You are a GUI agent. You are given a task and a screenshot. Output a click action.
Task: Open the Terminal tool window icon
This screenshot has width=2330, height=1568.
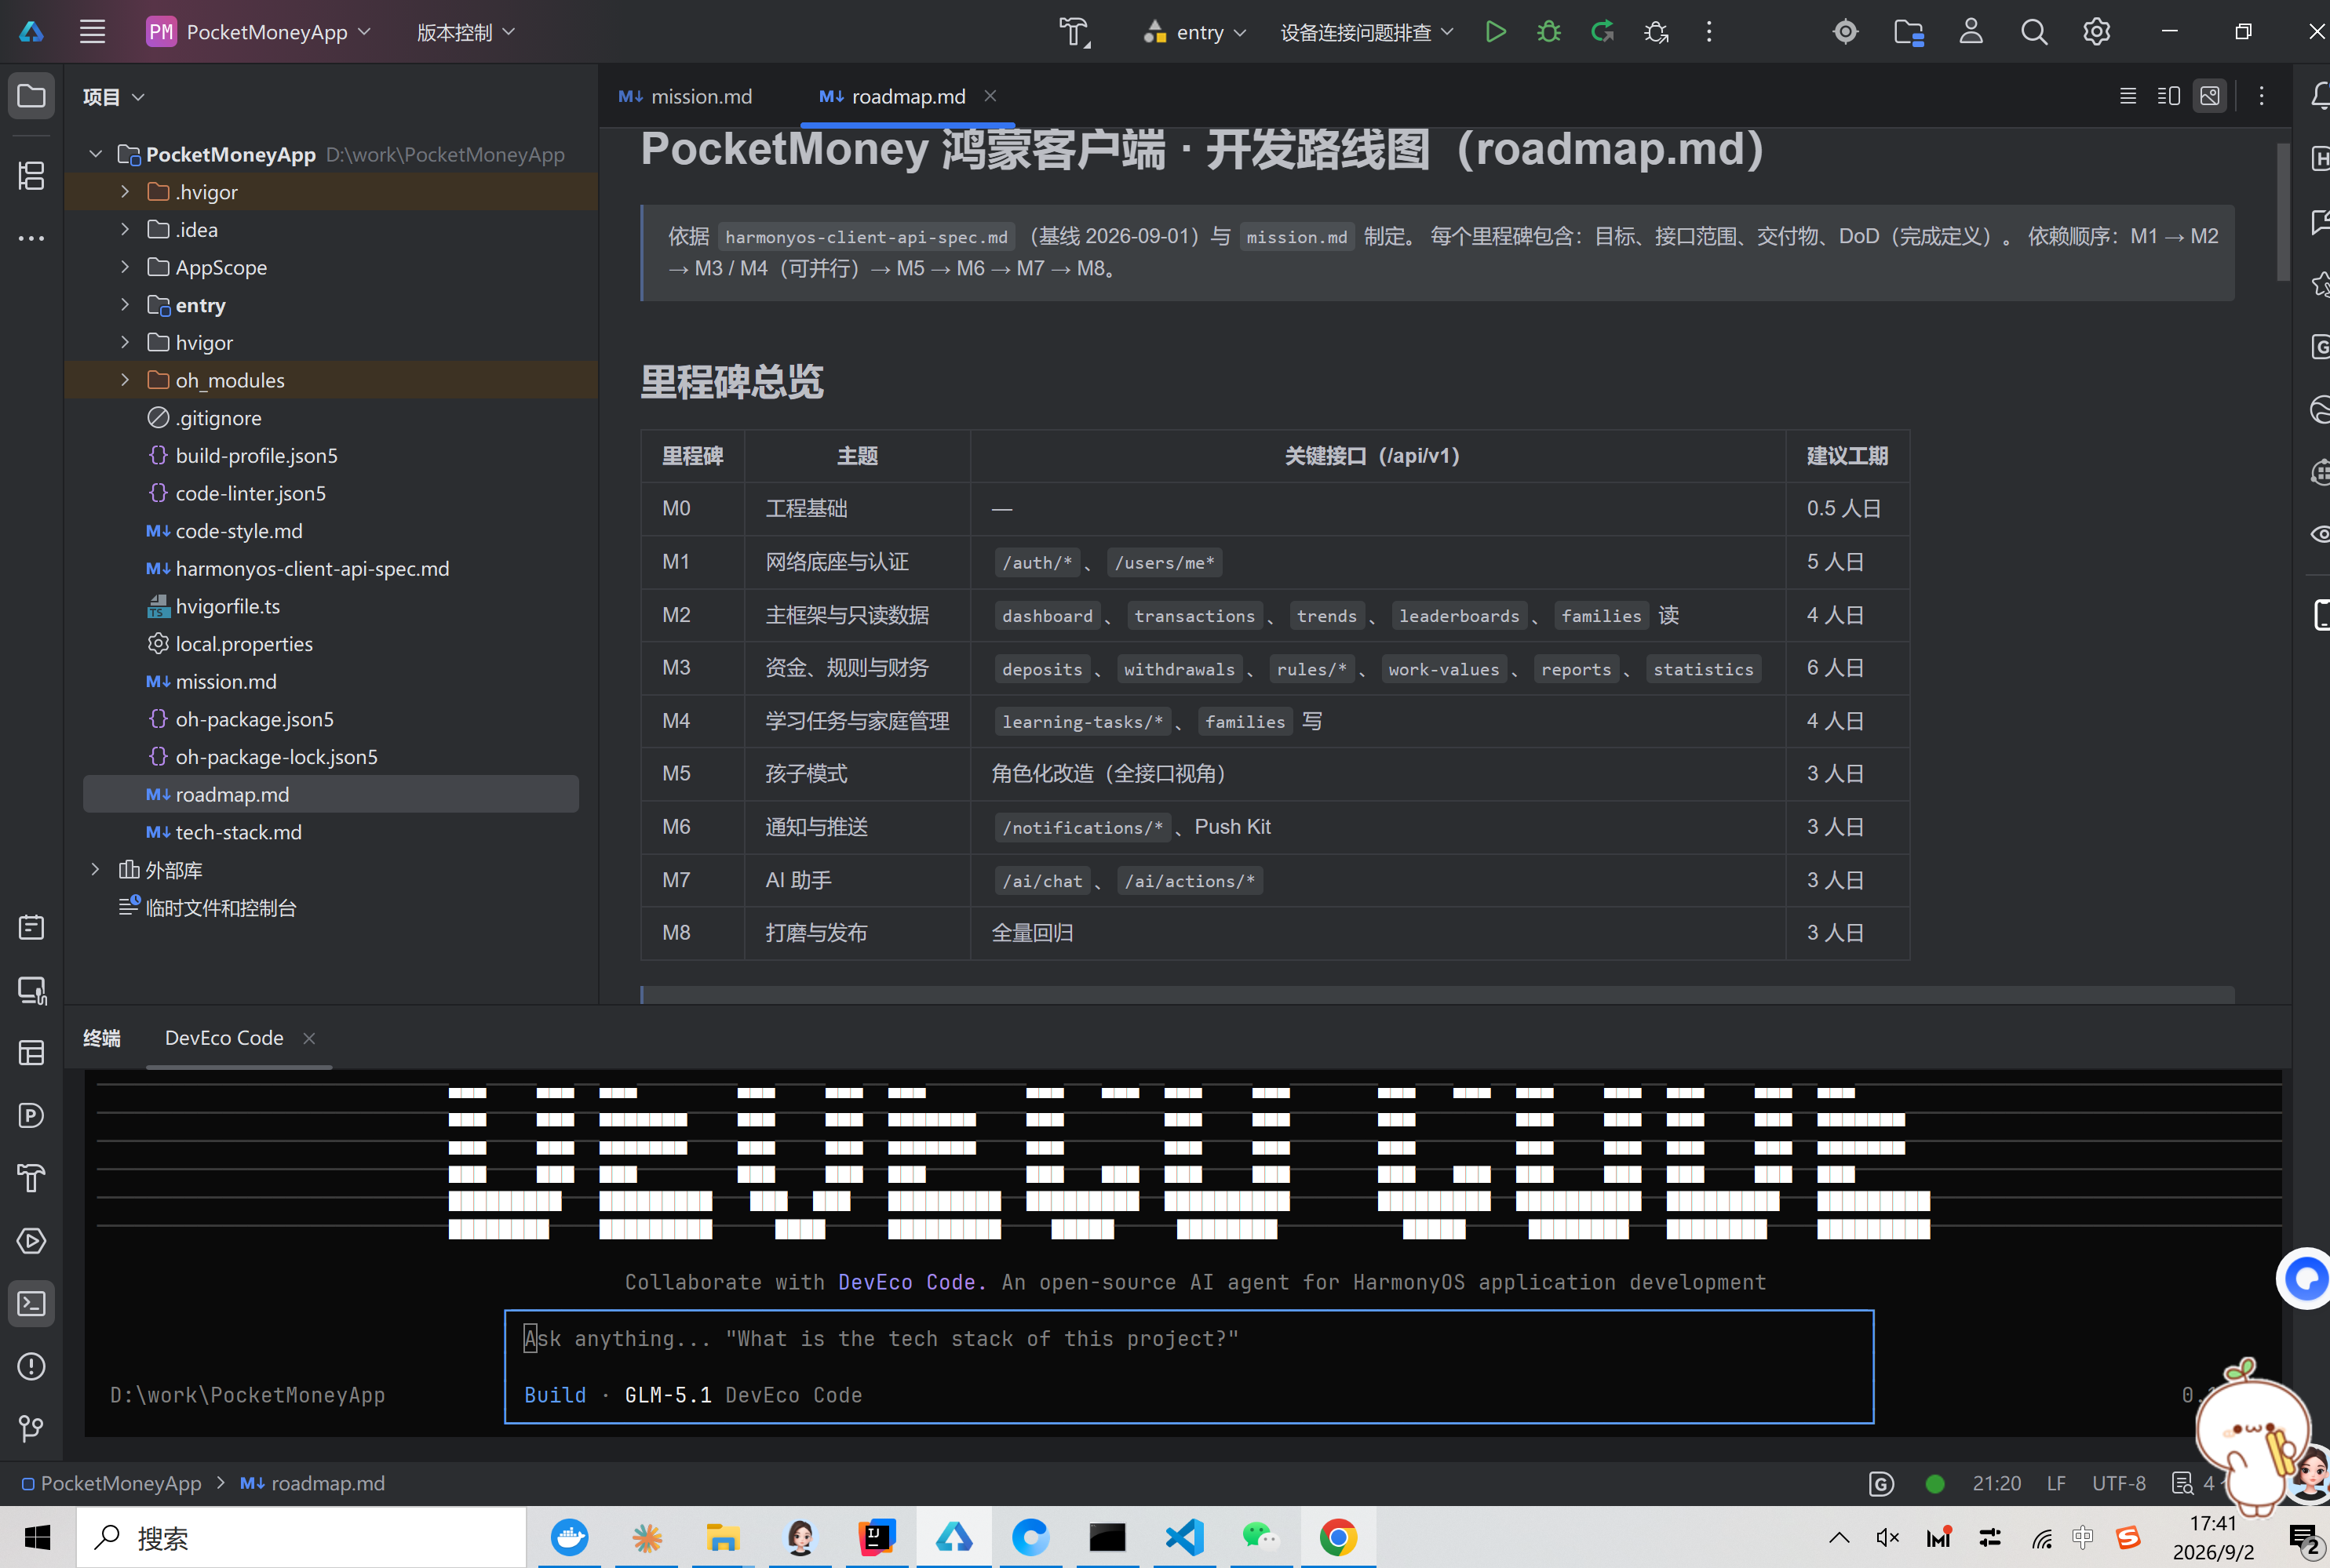coord(32,1304)
